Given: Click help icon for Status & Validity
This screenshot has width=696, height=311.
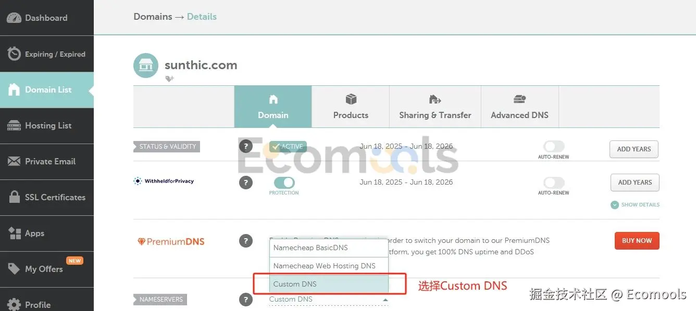Looking at the screenshot, I should [x=245, y=146].
